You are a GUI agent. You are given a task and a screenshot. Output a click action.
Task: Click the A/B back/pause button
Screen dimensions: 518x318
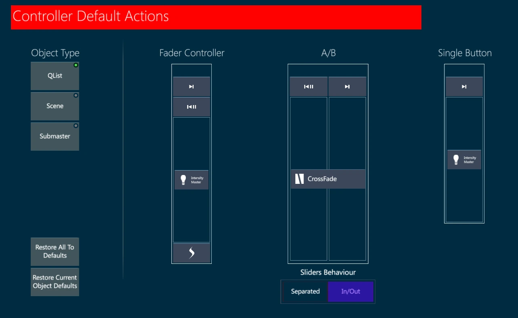pos(309,86)
